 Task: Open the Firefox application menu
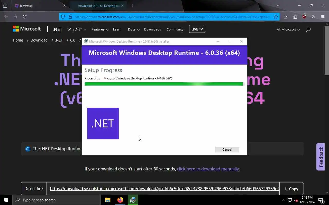(323, 17)
